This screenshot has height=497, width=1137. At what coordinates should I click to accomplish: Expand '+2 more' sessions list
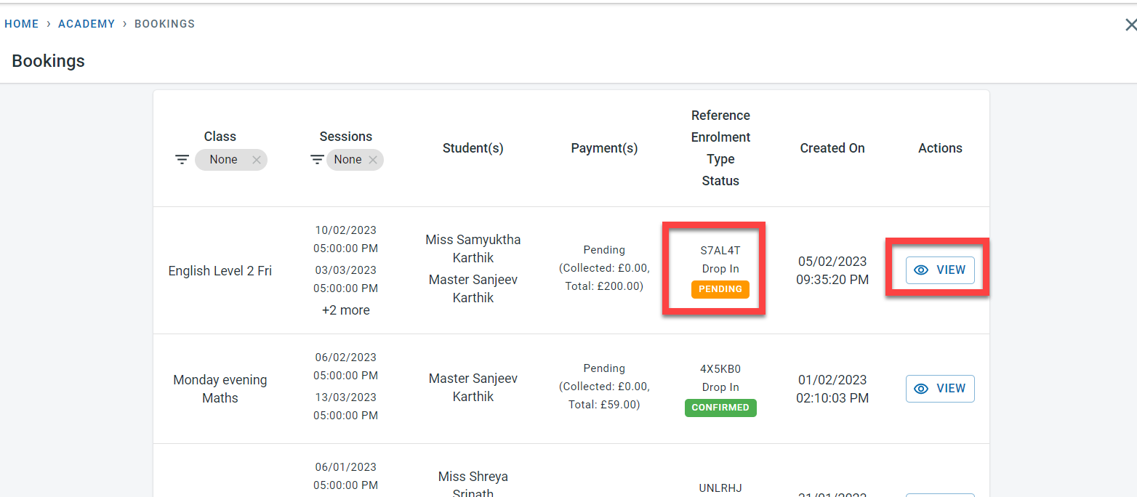coord(346,310)
